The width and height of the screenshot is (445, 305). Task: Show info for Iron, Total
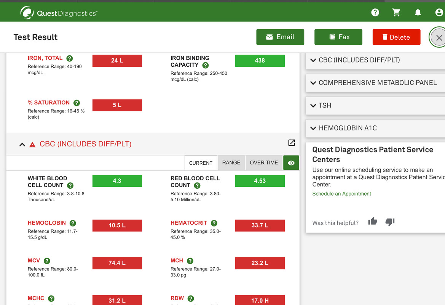[x=70, y=59]
